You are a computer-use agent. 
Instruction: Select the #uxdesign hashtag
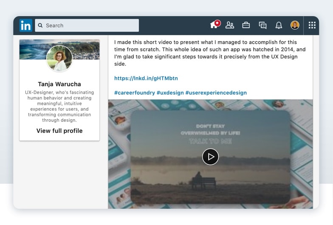click(x=170, y=93)
